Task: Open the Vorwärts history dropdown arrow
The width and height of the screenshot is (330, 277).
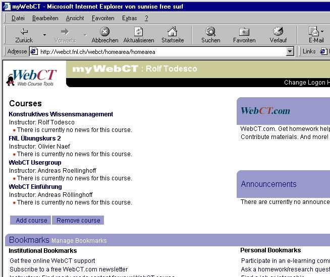Action: [x=85, y=35]
